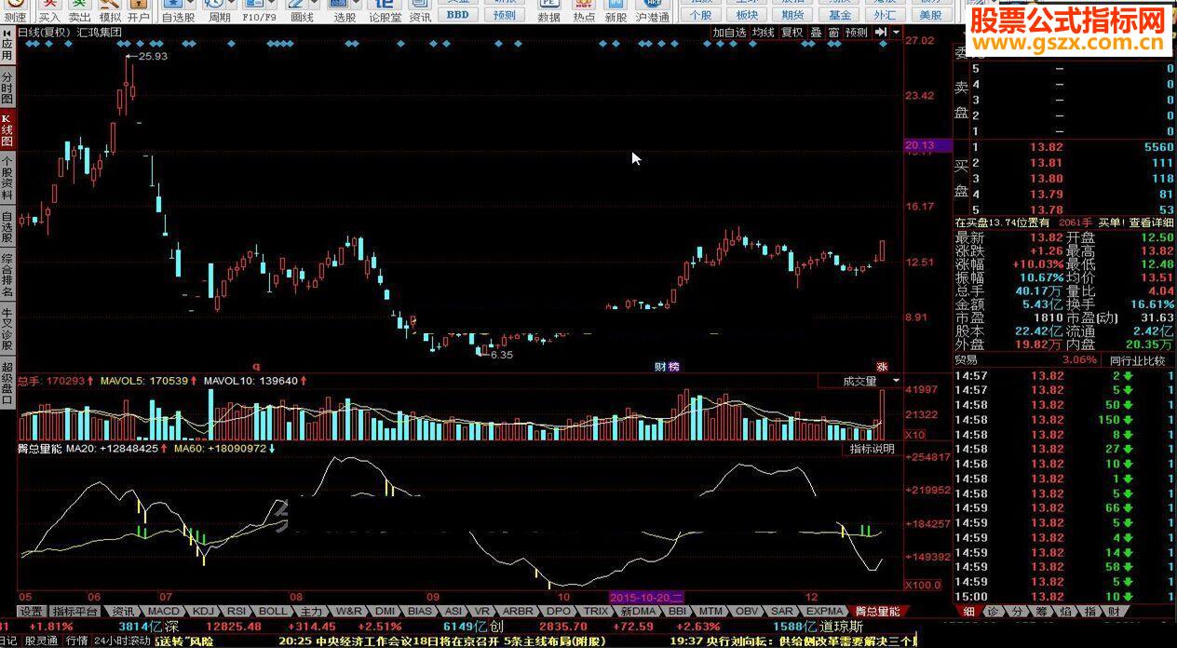Select K线图 candlestick sidebar tab
This screenshot has width=1177, height=648.
click(x=7, y=130)
